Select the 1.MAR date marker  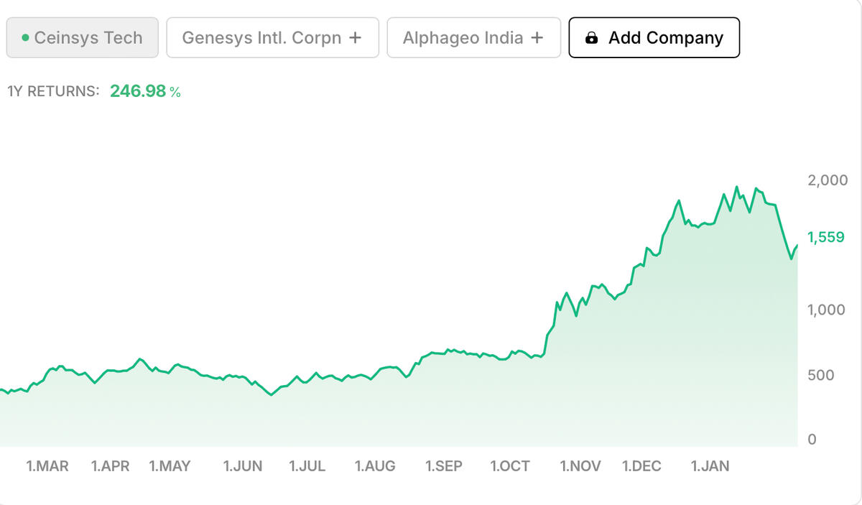(47, 466)
